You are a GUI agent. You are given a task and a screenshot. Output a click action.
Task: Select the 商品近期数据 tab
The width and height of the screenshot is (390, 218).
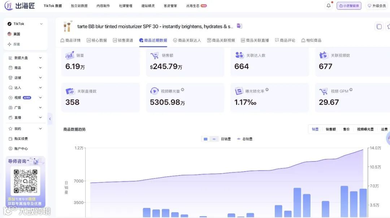(153, 40)
